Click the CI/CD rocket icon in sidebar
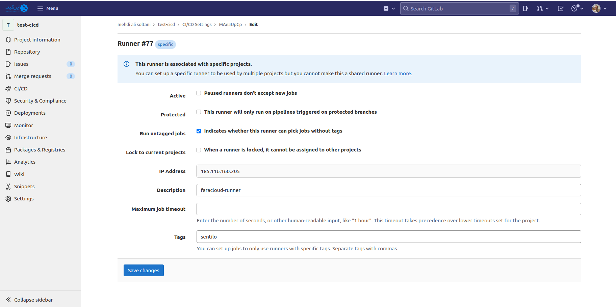 pos(8,89)
